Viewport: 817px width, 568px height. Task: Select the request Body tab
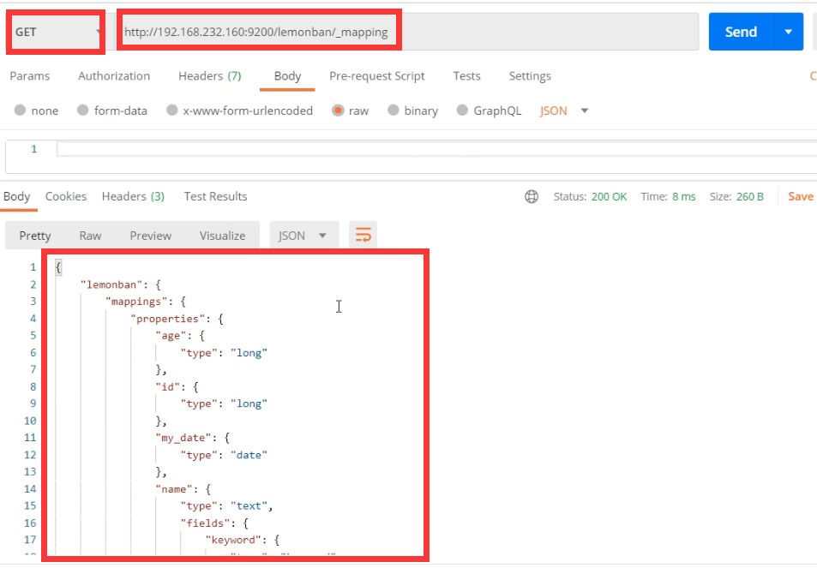287,76
